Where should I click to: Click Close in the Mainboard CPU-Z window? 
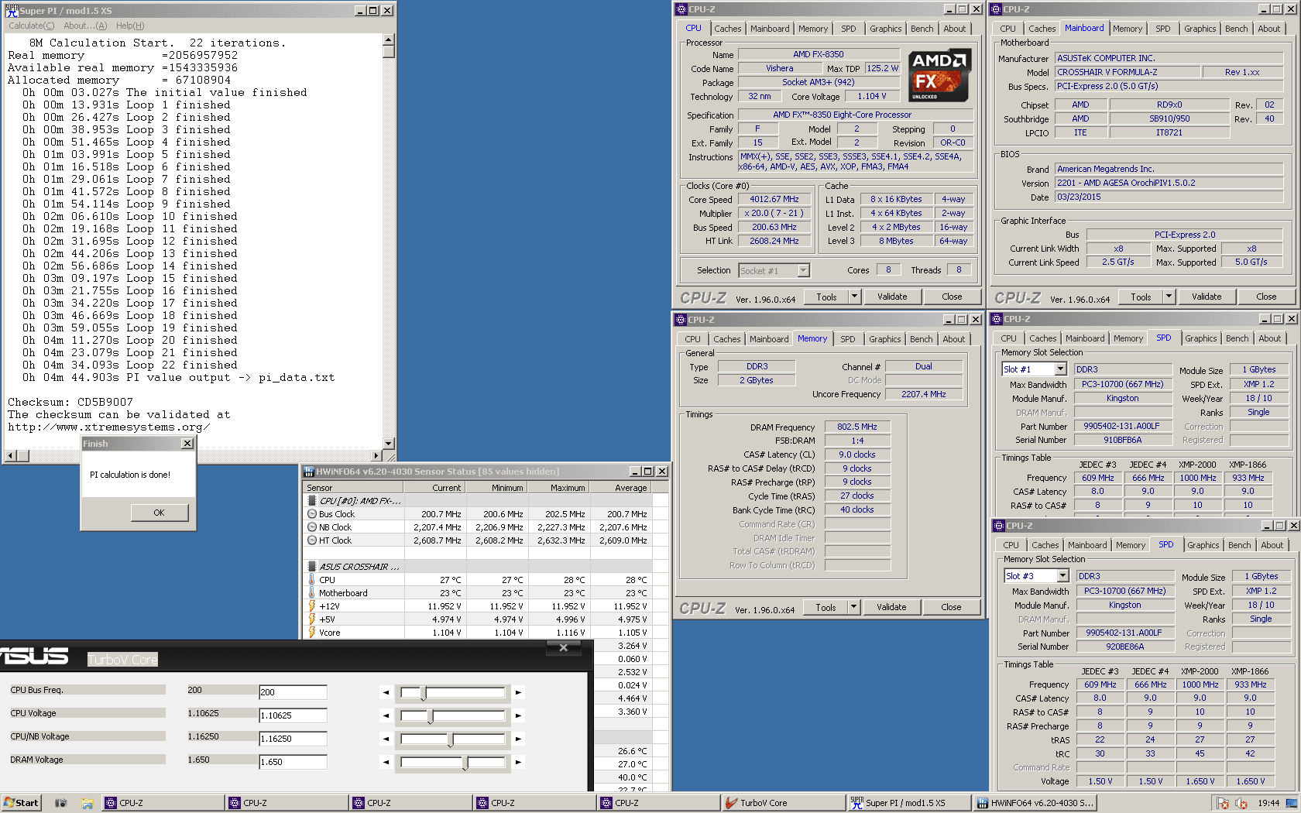[1266, 297]
